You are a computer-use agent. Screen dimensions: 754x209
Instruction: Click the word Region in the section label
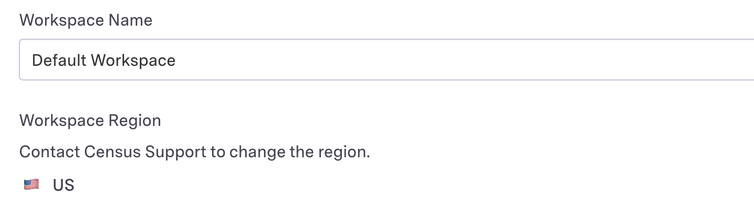click(x=136, y=121)
